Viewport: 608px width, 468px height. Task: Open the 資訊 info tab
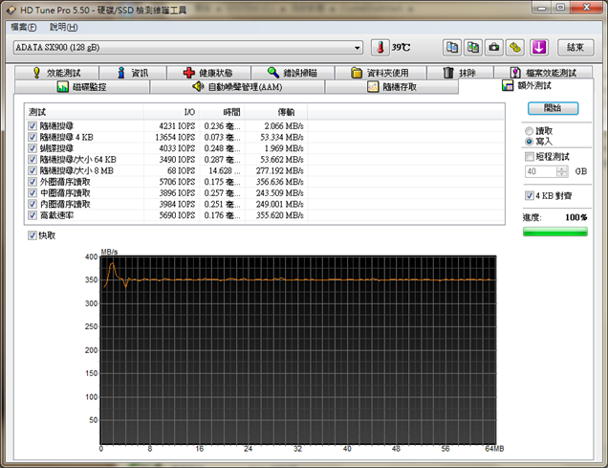coord(133,73)
